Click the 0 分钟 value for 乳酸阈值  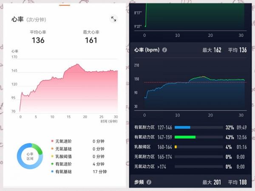coord(99,156)
